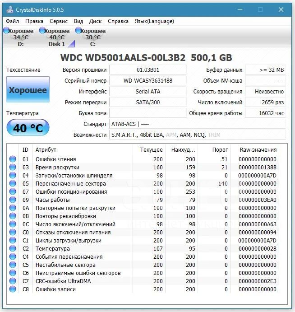Viewport: 295px width, 312px height.
Task: Select Disk 1 at 40 °C
Action: tap(57, 37)
